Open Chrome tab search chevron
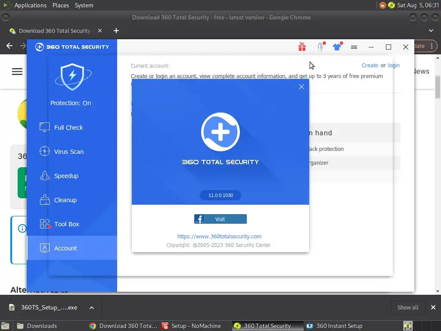The height and width of the screenshot is (331, 441). 431,31
